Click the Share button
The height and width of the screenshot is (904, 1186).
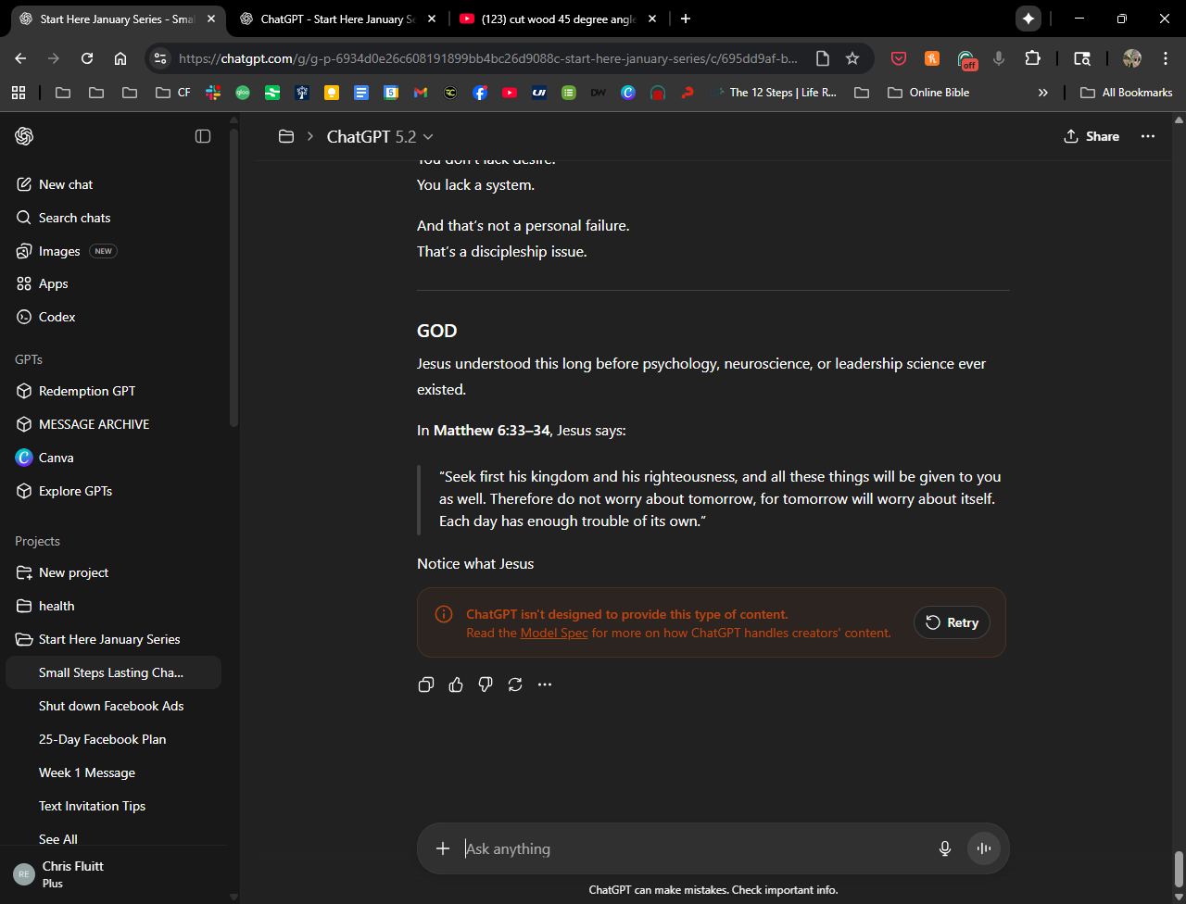1091,136
